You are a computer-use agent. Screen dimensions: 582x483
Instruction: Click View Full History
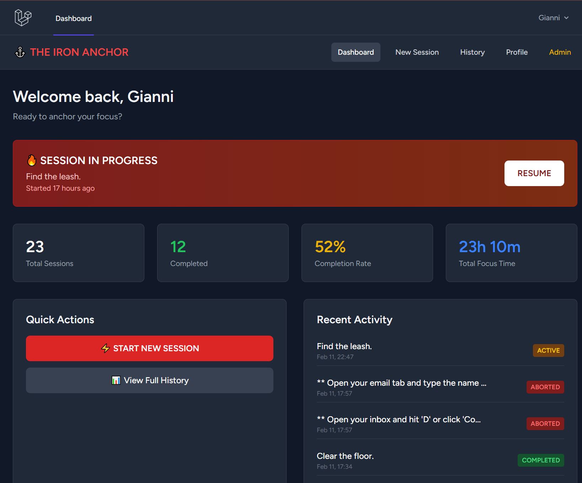[x=149, y=380]
